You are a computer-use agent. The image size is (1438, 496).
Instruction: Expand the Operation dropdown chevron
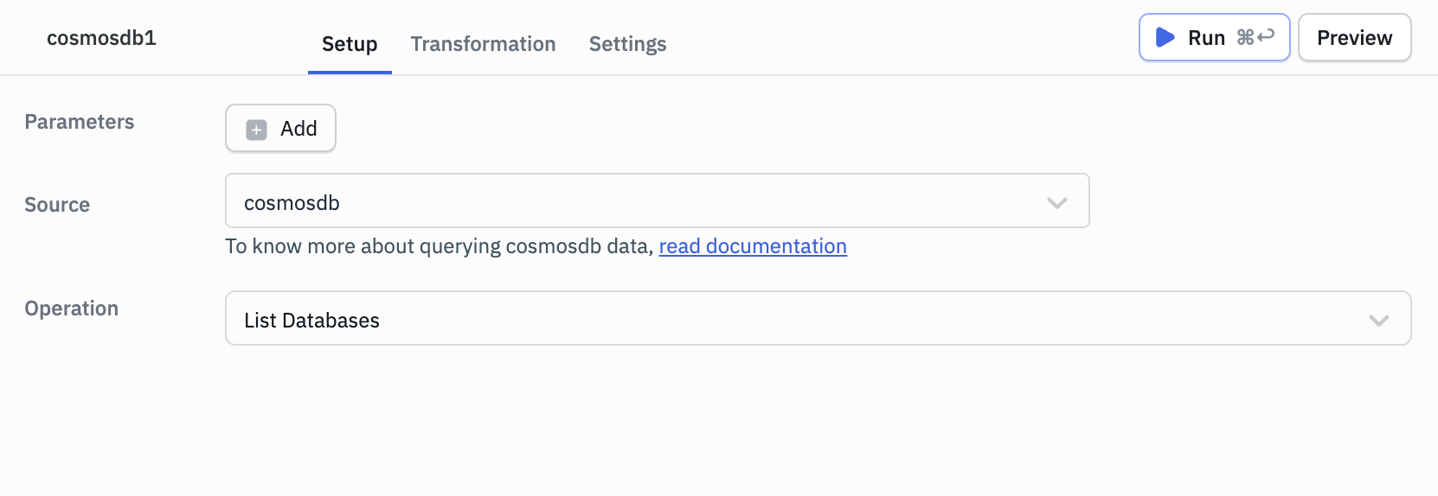(x=1378, y=321)
